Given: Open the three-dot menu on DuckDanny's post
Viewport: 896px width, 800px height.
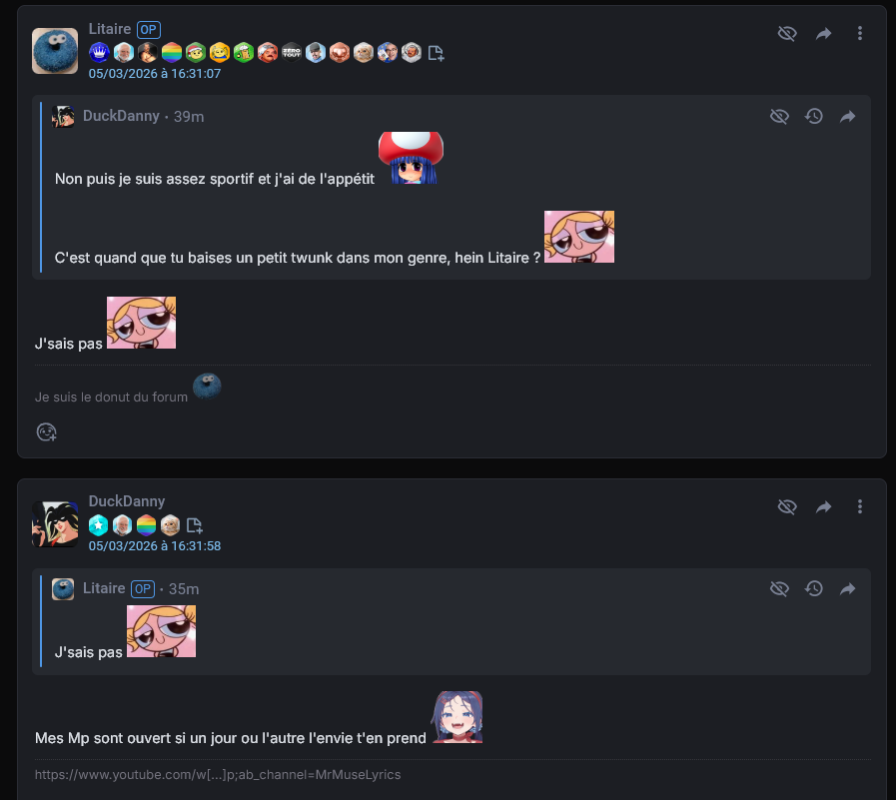Looking at the screenshot, I should click(859, 506).
